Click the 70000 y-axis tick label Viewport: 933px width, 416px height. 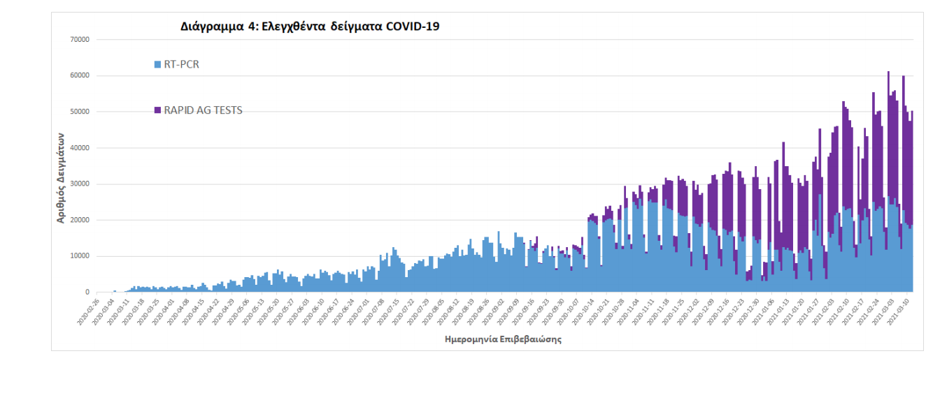coord(79,40)
